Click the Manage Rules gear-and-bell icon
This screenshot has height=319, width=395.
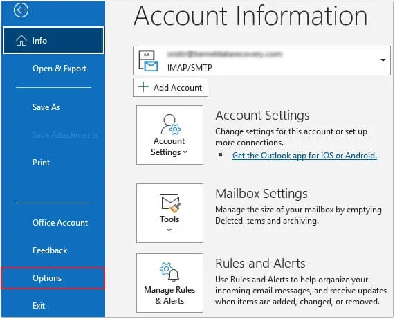(x=169, y=272)
